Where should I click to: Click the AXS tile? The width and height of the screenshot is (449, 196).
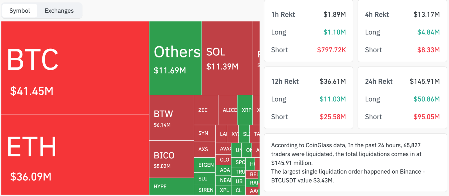coord(205,149)
